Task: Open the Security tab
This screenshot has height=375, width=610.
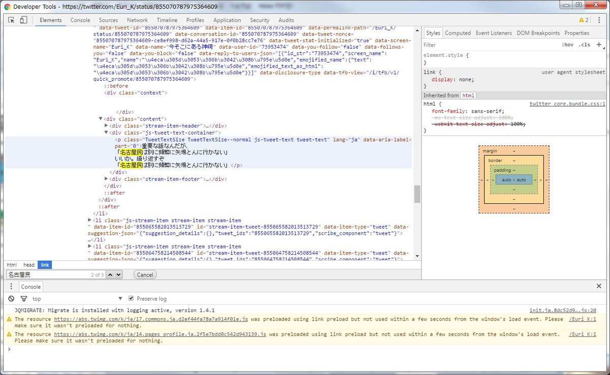Action: [x=260, y=20]
